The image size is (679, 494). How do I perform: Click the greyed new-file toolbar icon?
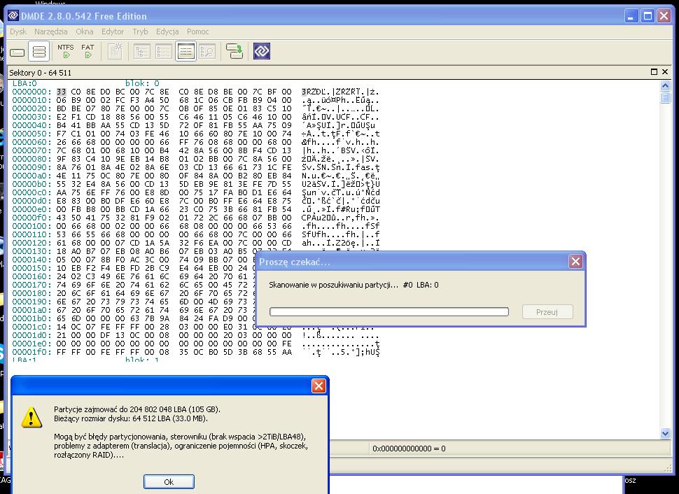coord(115,51)
